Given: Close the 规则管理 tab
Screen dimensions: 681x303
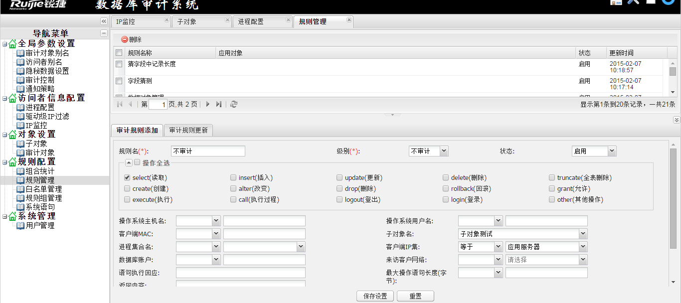Looking at the screenshot, I should click(x=349, y=20).
